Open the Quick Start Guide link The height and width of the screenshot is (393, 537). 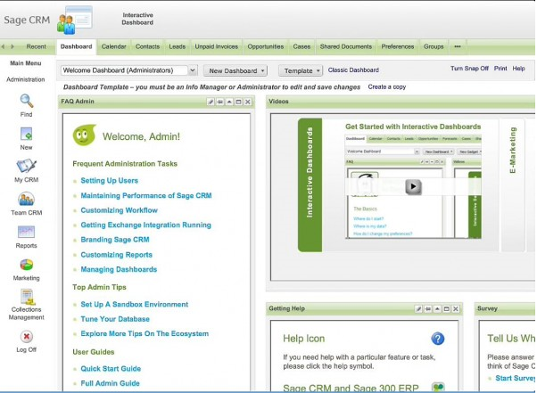(x=111, y=369)
